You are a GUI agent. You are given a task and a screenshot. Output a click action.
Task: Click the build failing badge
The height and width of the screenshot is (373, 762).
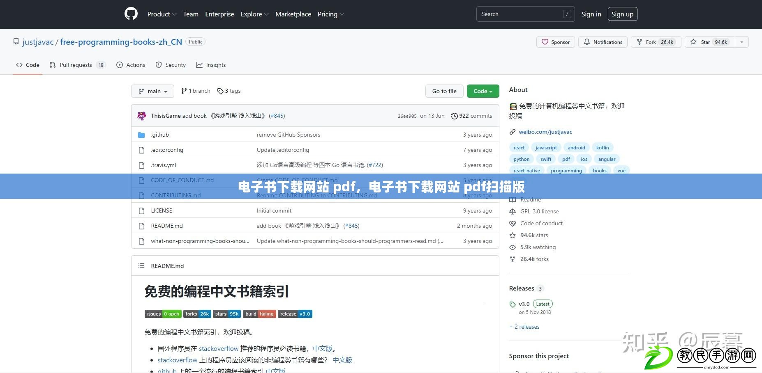click(259, 314)
